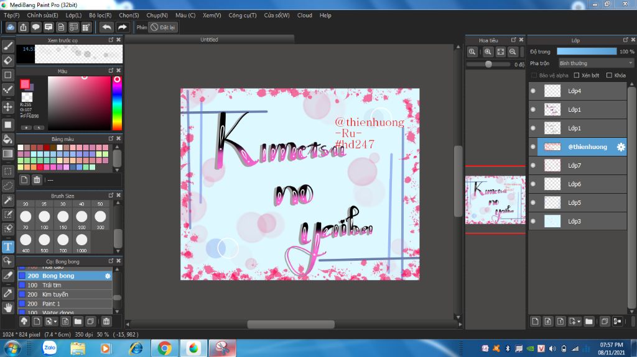The image size is (637, 357).
Task: Open the Chỉnh sửa(E) menu
Action: tap(42, 15)
